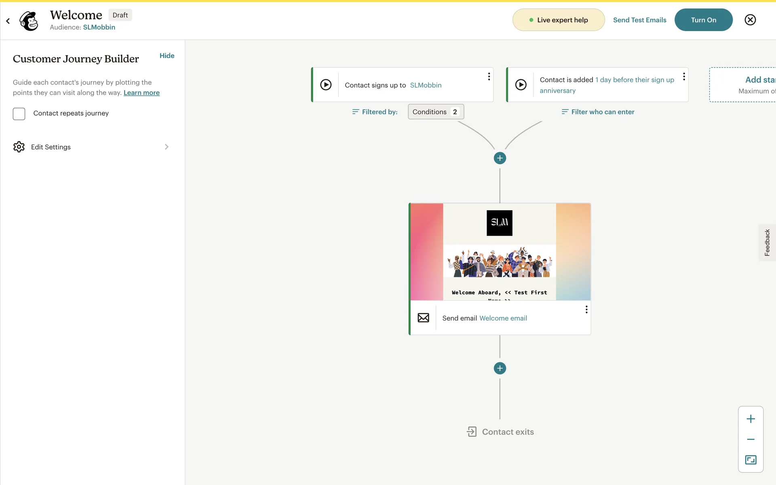Zoom out on the journey canvas

pyautogui.click(x=751, y=439)
